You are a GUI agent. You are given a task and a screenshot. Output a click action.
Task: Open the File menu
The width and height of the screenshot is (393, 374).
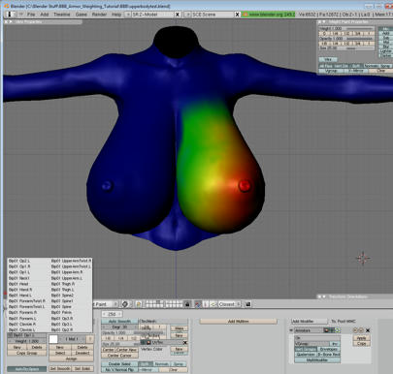click(31, 15)
